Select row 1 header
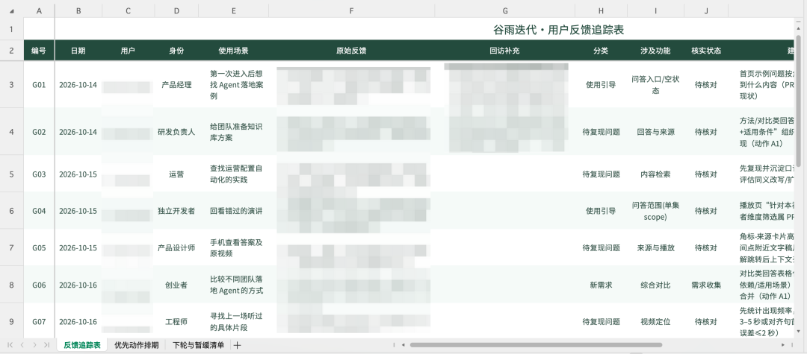Screen dimensions: 807x354 [12, 29]
